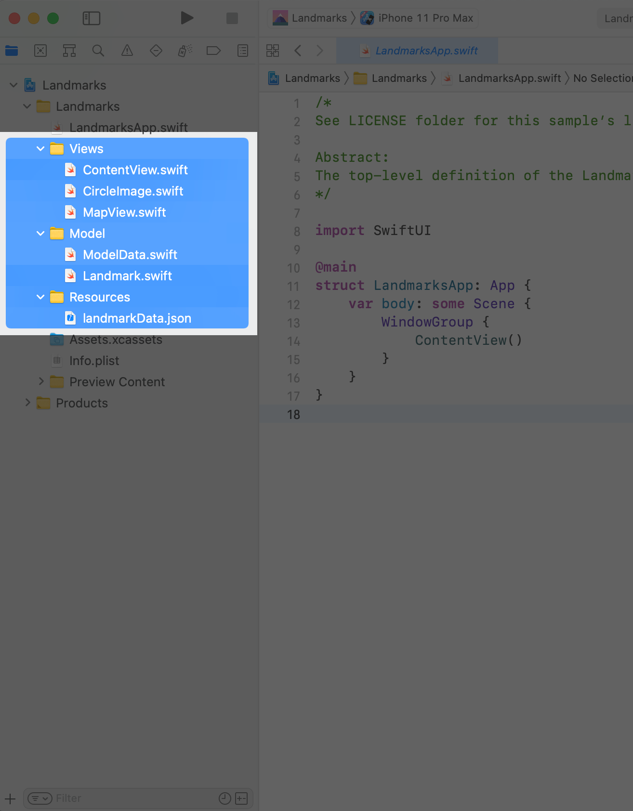Click line number 18 in gutter
The height and width of the screenshot is (811, 633).
pyautogui.click(x=293, y=415)
